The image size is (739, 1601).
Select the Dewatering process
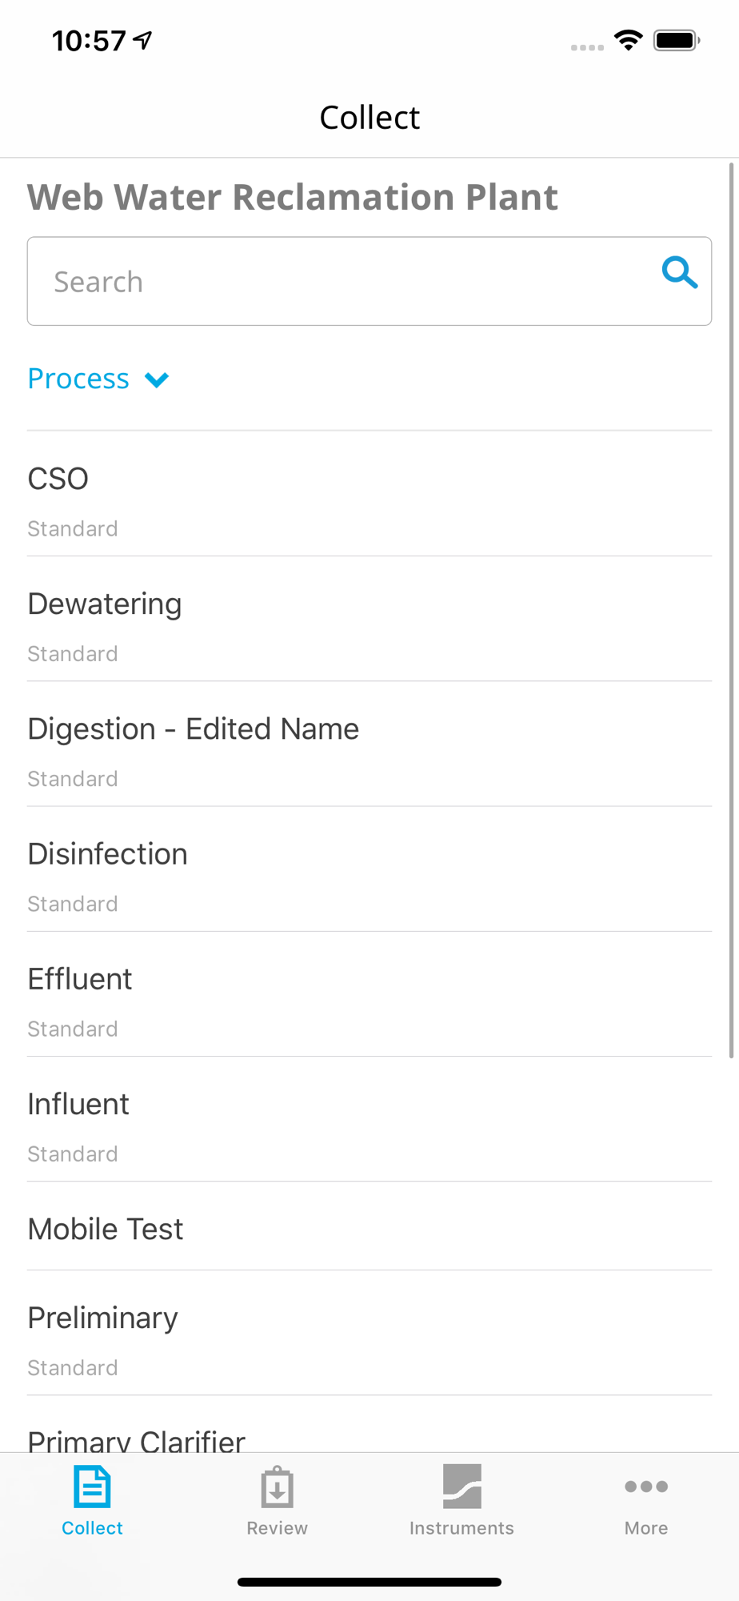(x=369, y=619)
